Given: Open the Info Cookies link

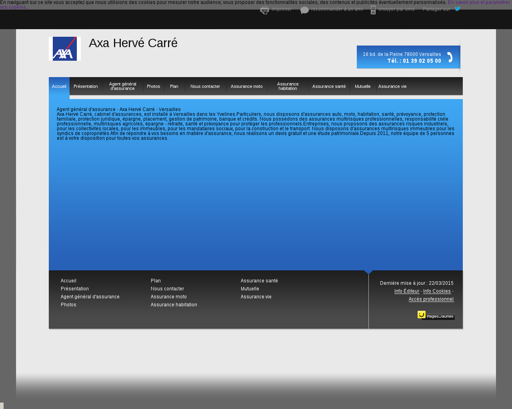Looking at the screenshot, I should click(437, 291).
